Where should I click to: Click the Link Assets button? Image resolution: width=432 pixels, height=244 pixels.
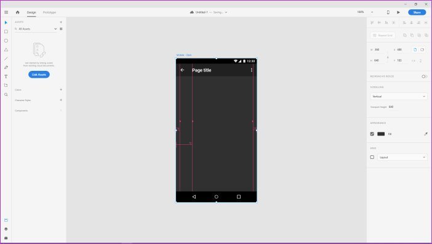pyautogui.click(x=39, y=75)
